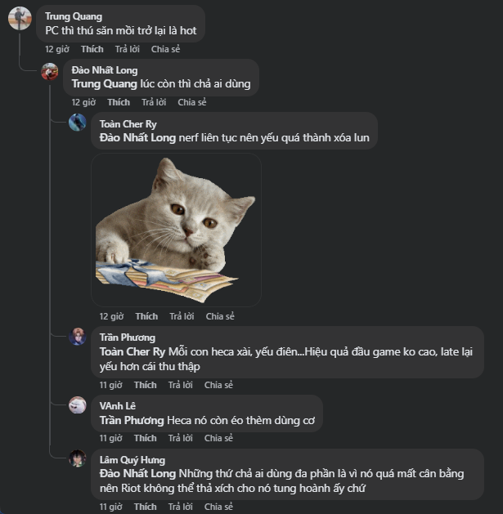Screen dimensions: 503x514
Task: Like Trần Phương's comment about heca
Action: 146,385
